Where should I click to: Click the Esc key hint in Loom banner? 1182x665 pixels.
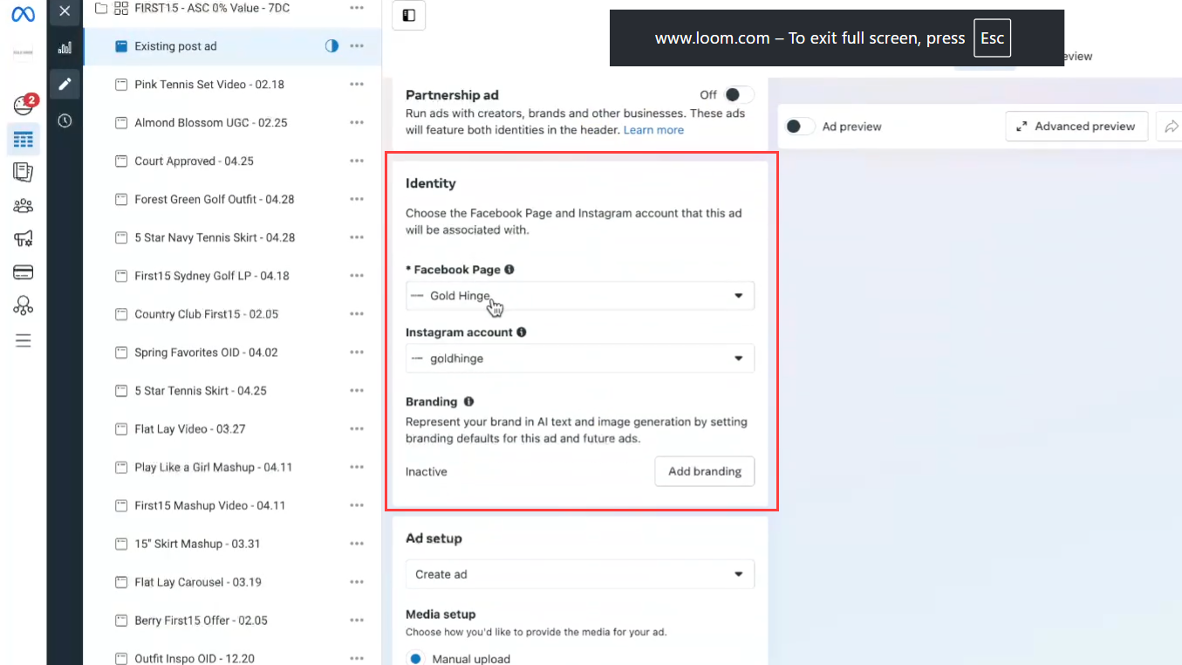click(x=992, y=38)
